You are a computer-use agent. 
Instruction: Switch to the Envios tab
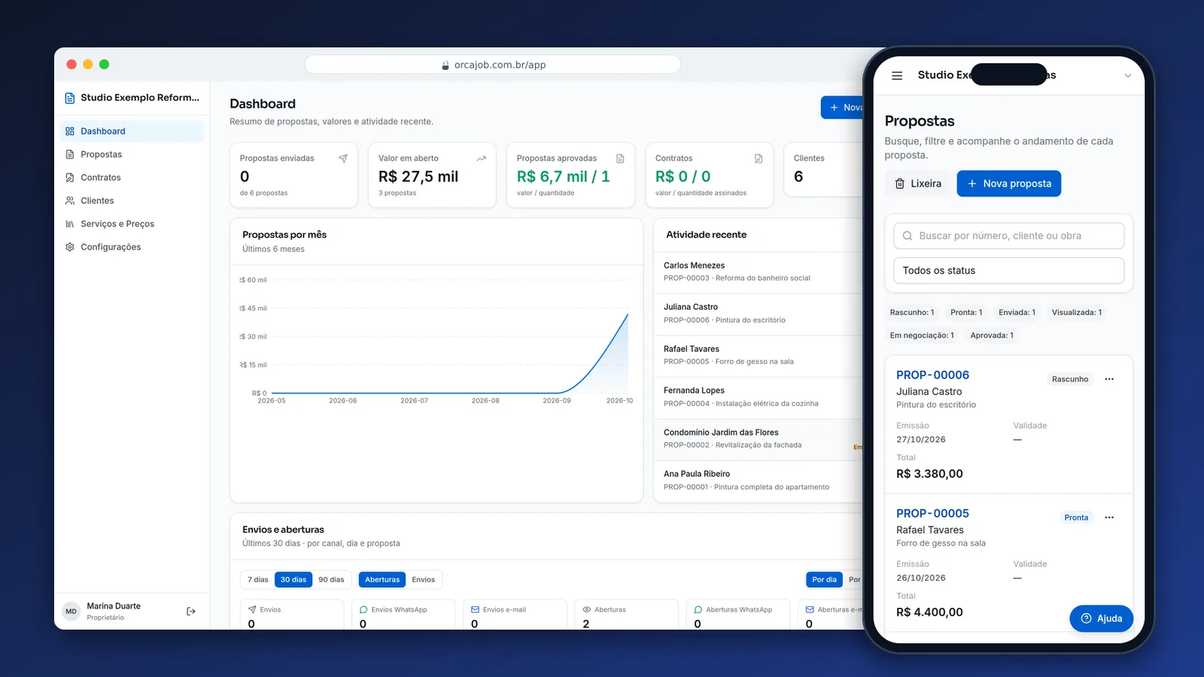point(423,579)
